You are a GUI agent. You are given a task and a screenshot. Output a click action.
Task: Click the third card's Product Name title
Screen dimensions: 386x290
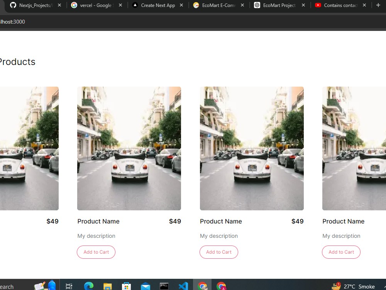[x=221, y=222]
